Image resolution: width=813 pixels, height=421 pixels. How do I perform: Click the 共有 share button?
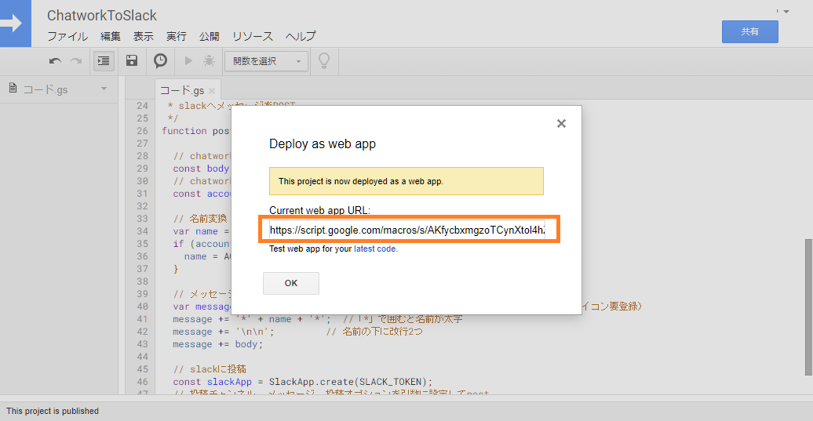pos(749,31)
